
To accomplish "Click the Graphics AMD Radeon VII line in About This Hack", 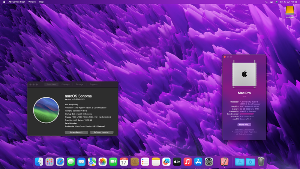I will [x=78, y=120].
